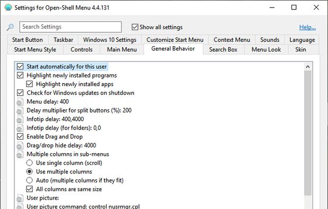Image resolution: width=328 pixels, height=209 pixels.
Task: Switch to the Taskbar tab
Action: [63, 40]
